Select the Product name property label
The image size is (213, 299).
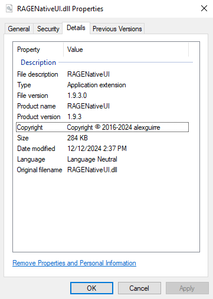click(x=37, y=106)
